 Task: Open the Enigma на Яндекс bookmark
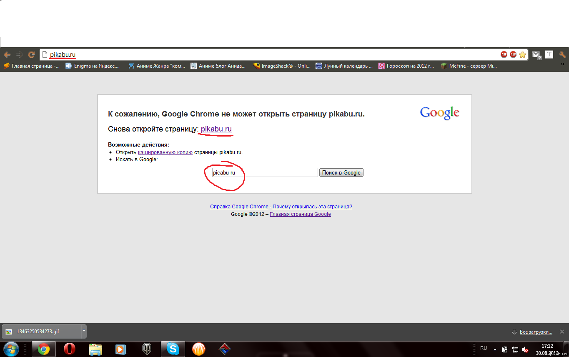93,66
